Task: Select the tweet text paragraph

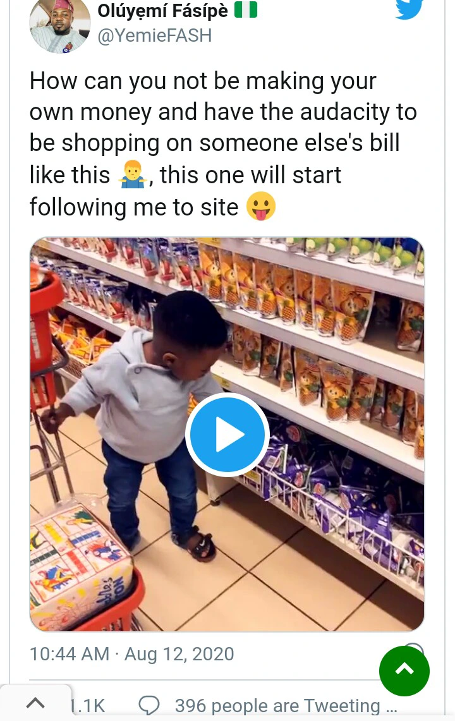Action: 223,143
